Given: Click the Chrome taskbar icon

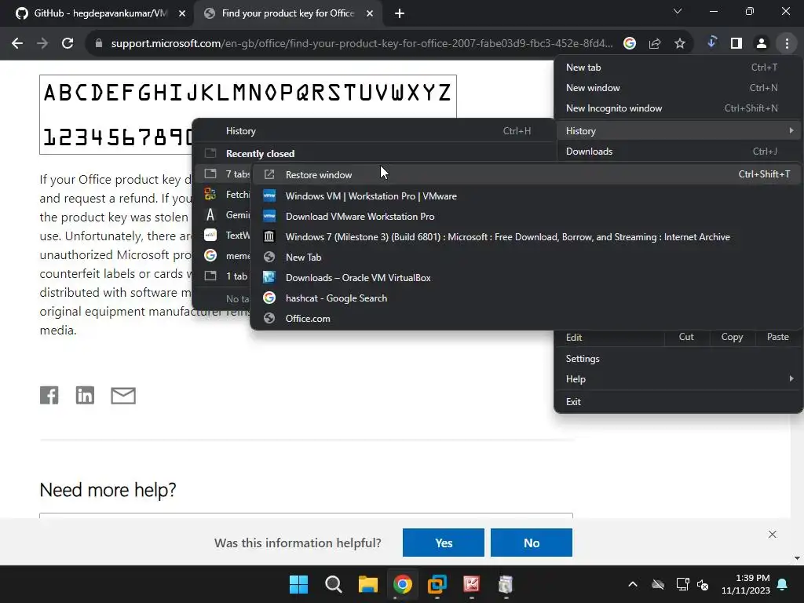Looking at the screenshot, I should [x=403, y=584].
